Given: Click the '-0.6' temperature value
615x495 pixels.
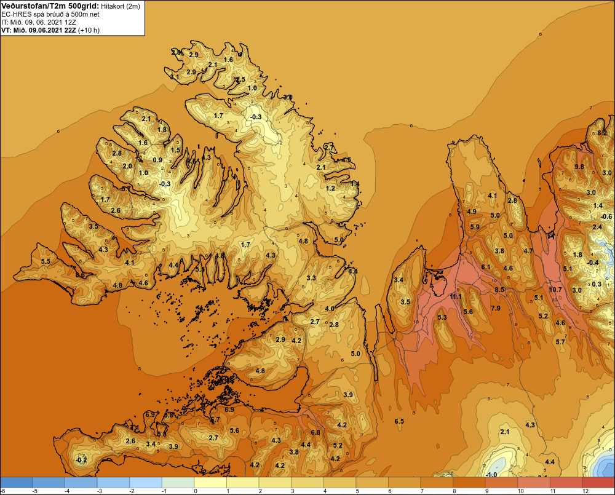Looking at the screenshot, I should click(x=606, y=217).
